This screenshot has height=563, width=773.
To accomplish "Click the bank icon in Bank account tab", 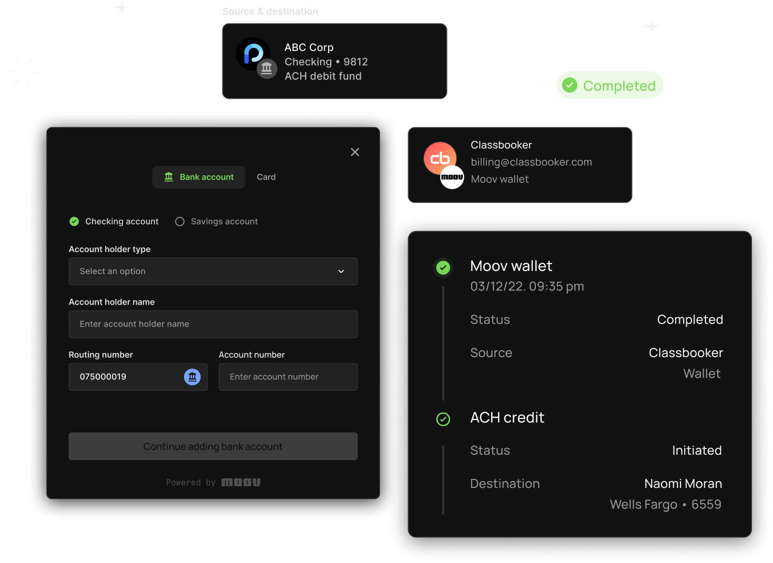I will pos(169,177).
